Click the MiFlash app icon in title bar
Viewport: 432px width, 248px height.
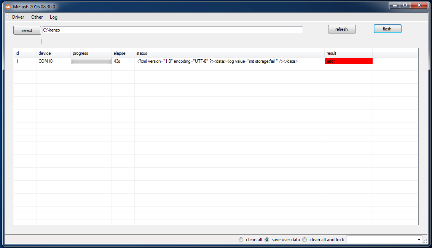click(8, 6)
